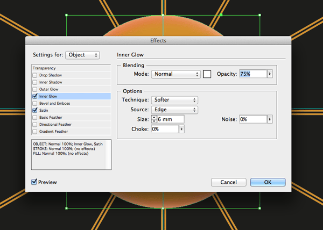Image resolution: width=323 pixels, height=230 pixels.
Task: Toggle the Preview checkbox
Action: click(34, 182)
